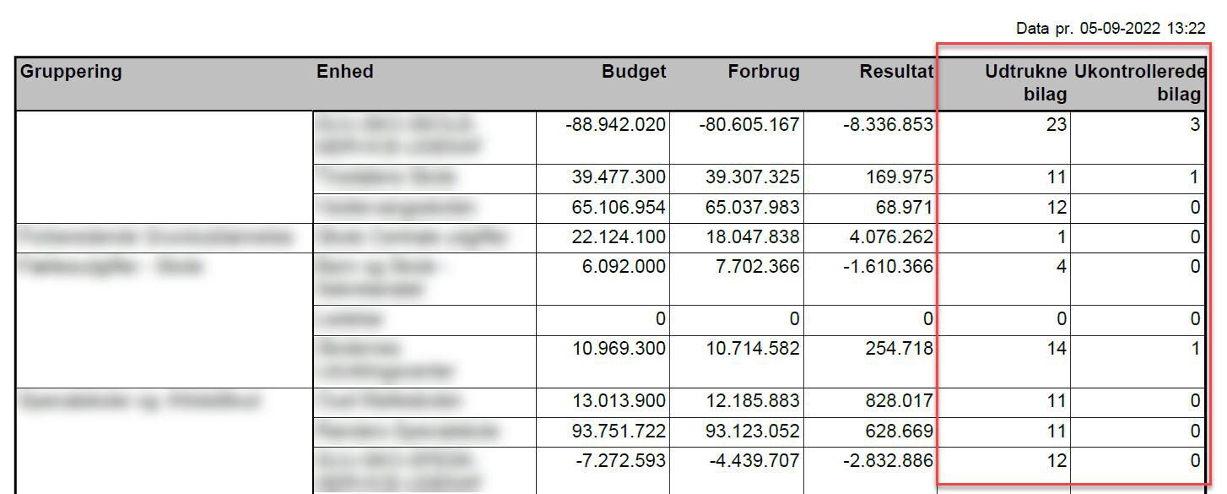Click budget value 93.751.722
The image size is (1227, 494).
619,432
